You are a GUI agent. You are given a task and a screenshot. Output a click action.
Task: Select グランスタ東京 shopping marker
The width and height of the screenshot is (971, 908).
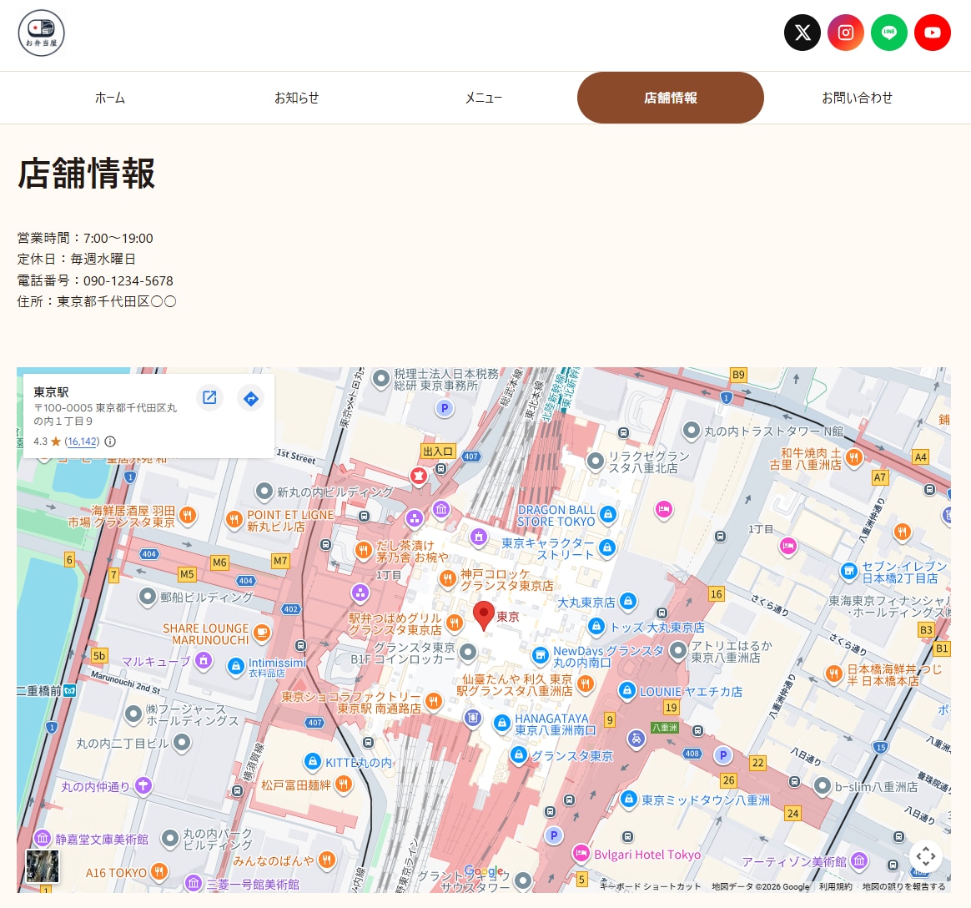(518, 755)
